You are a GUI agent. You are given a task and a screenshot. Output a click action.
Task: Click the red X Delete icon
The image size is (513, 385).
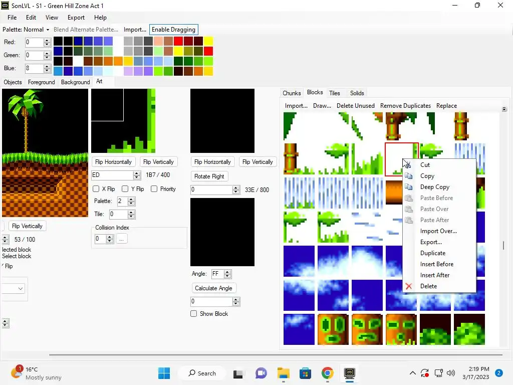click(x=408, y=286)
